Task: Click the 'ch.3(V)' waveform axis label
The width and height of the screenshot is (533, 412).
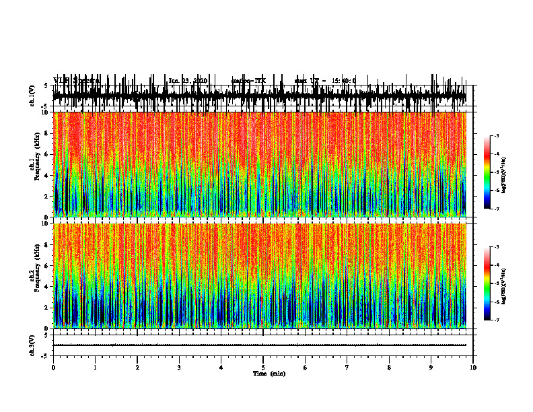Action: [32, 345]
